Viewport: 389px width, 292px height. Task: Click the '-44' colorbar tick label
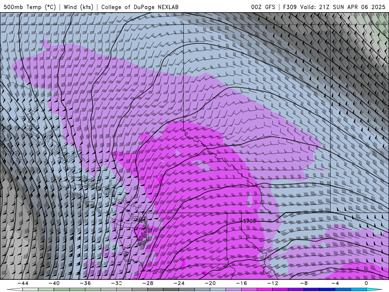pyautogui.click(x=23, y=283)
